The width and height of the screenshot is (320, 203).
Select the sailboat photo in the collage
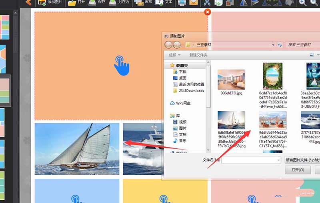(x=77, y=149)
